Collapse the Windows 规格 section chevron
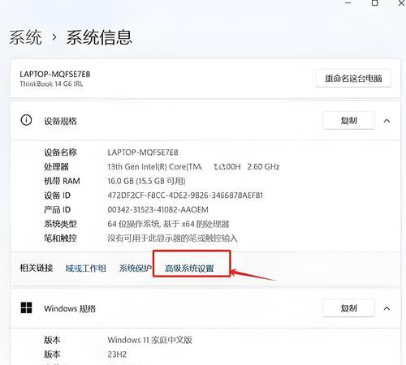Viewport: 406px width, 365px height. pos(387,308)
